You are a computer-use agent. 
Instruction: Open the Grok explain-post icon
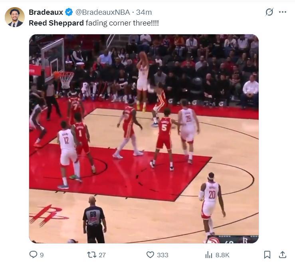[x=269, y=12]
